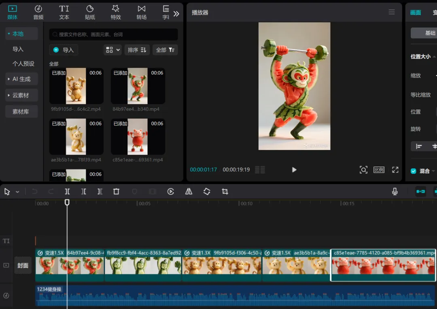
Task: Switch to the 文本 text tab
Action: [64, 13]
